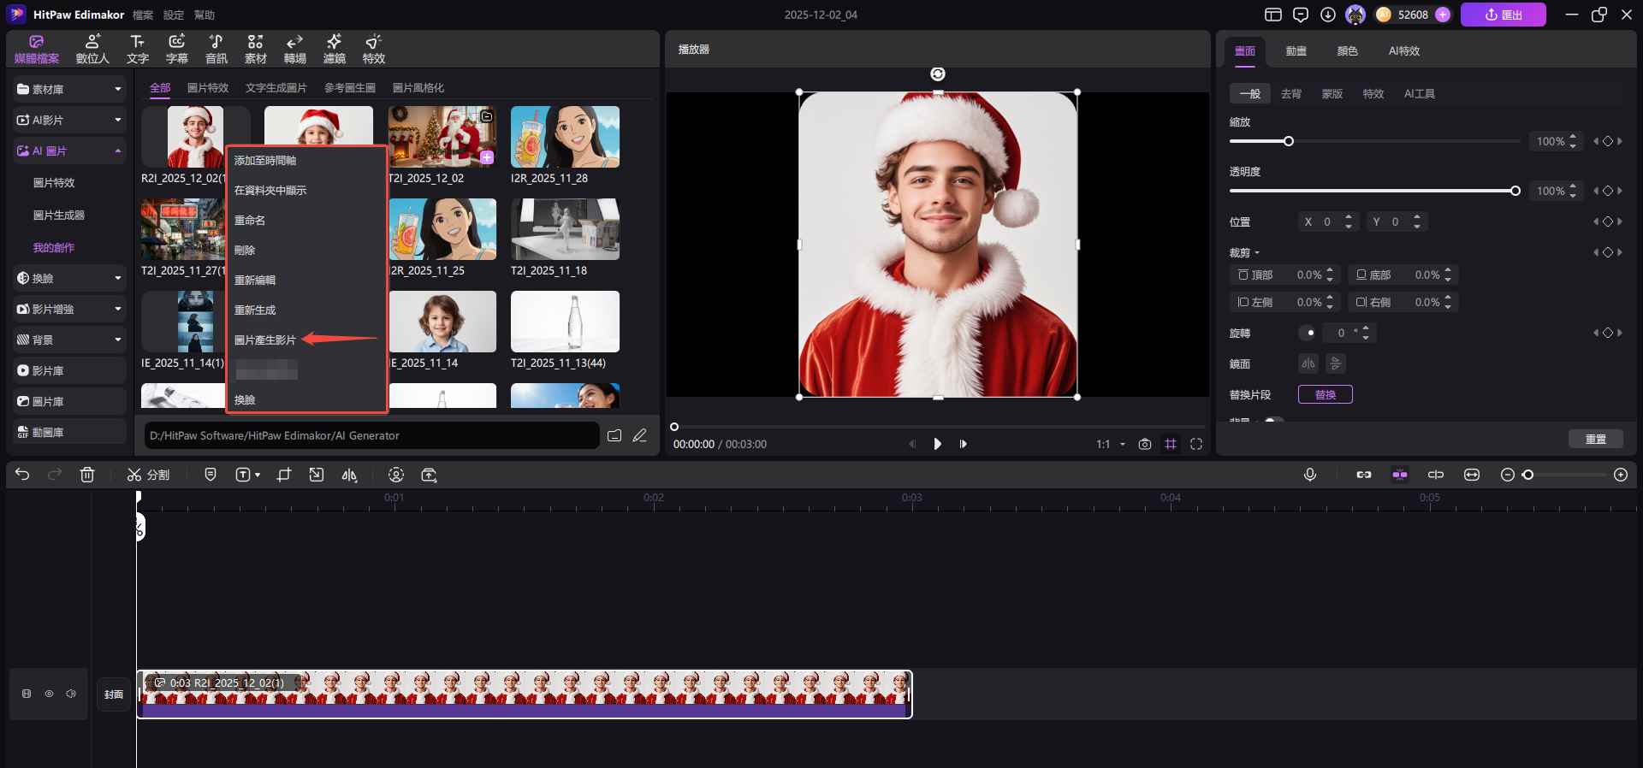
Task: Click the crop tool in timeline toolbar
Action: [284, 475]
